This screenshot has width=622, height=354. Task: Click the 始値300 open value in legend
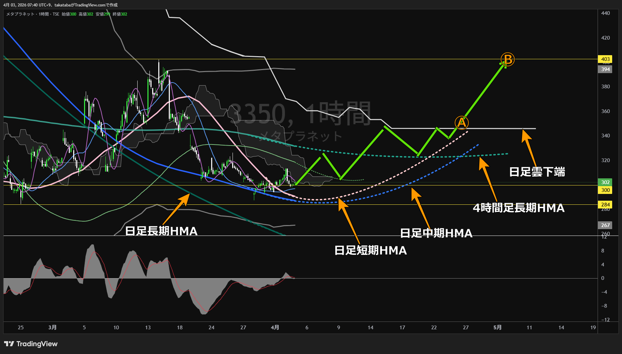click(69, 14)
